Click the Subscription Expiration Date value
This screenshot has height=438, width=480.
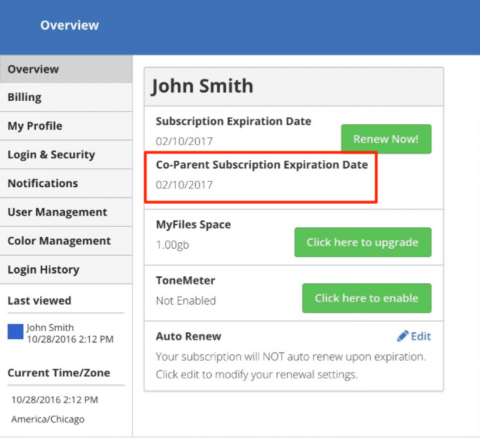184,141
